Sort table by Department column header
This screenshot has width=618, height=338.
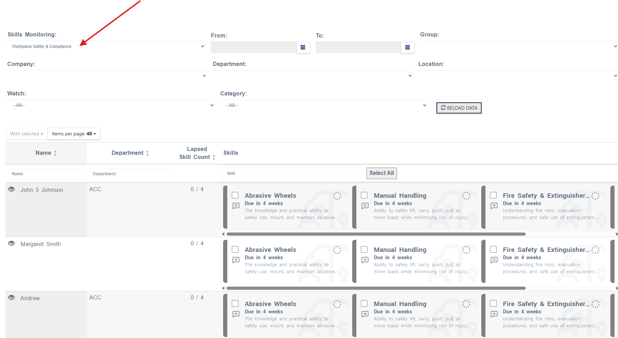pos(130,153)
